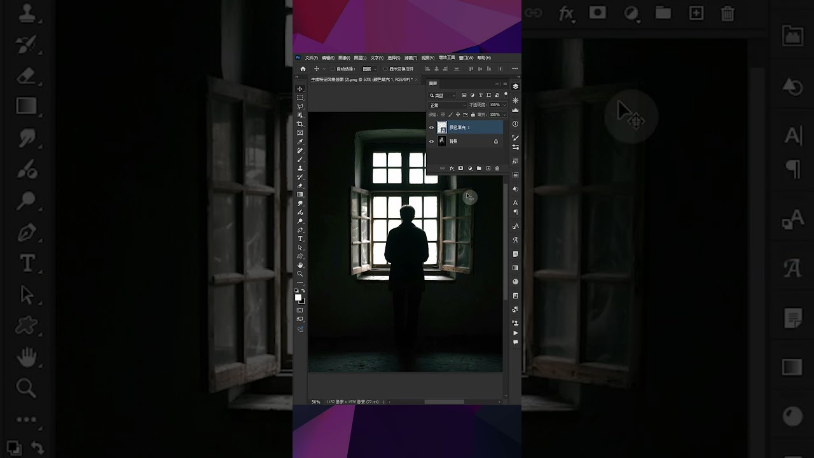
Task: Open the Info panel icon in dock
Action: click(515, 124)
